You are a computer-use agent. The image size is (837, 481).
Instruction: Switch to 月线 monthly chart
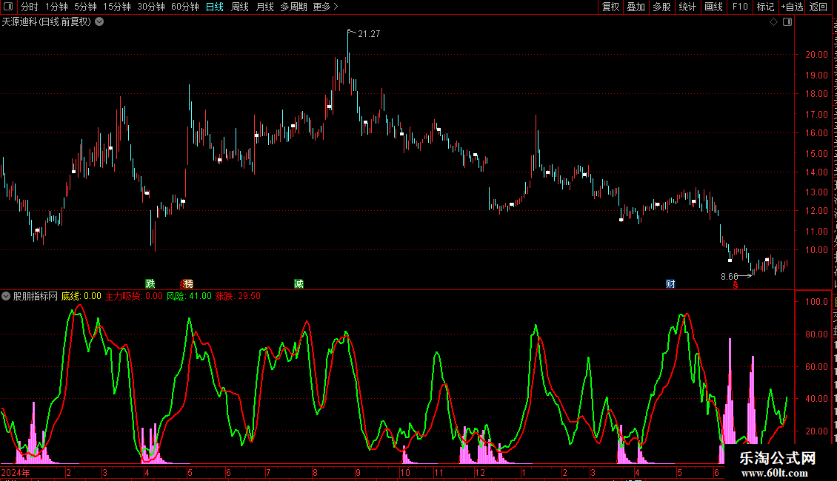coord(264,7)
